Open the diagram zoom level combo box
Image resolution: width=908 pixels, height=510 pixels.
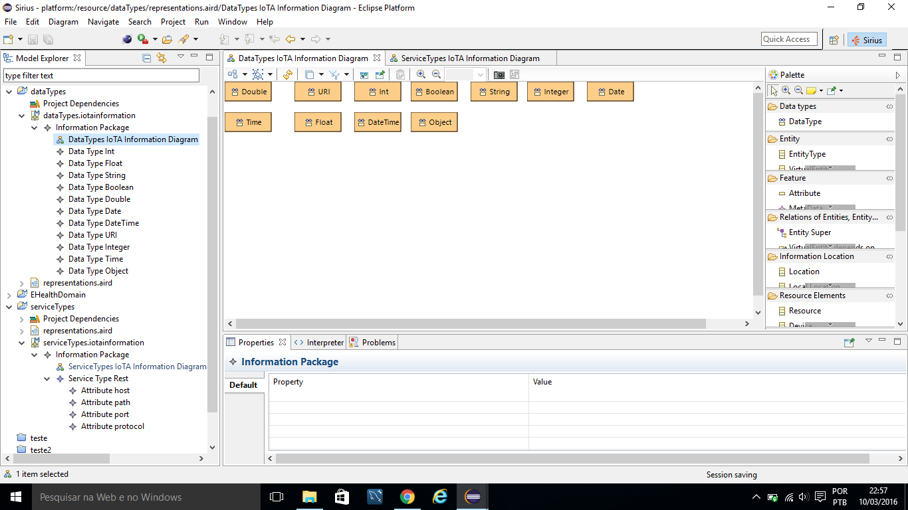(x=480, y=75)
